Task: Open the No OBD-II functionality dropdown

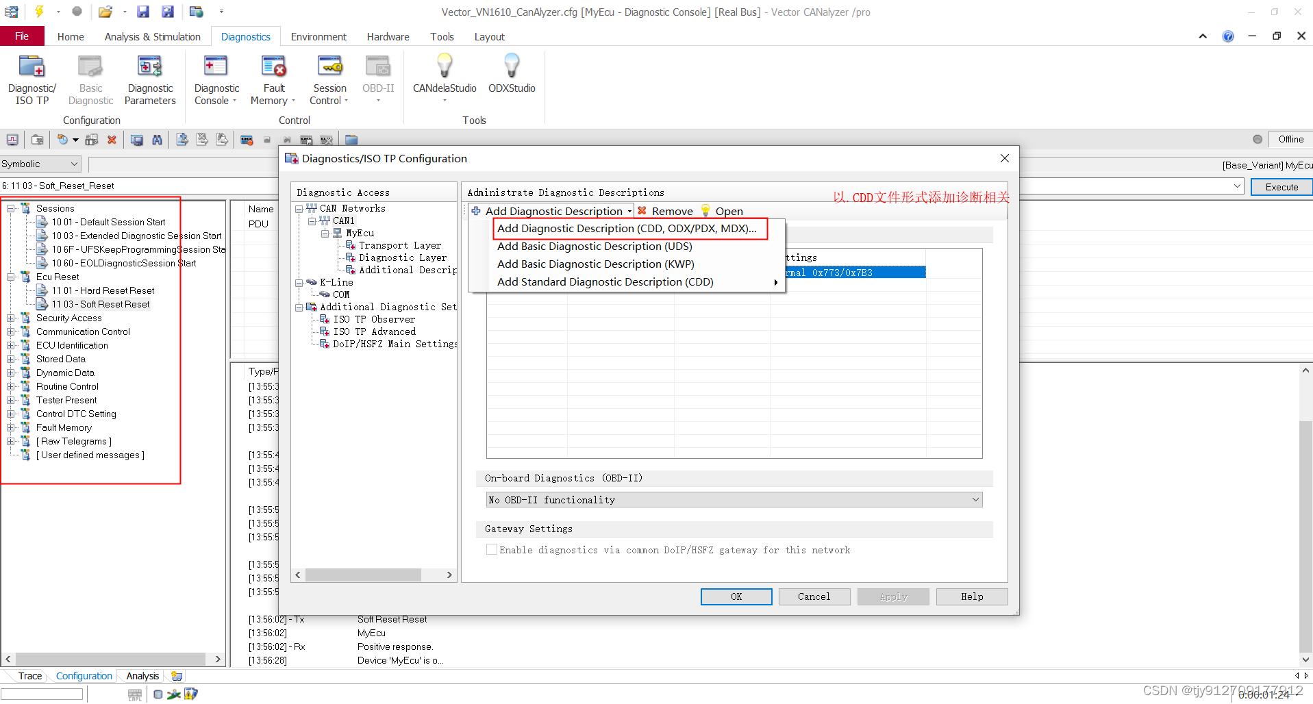Action: [x=734, y=500]
